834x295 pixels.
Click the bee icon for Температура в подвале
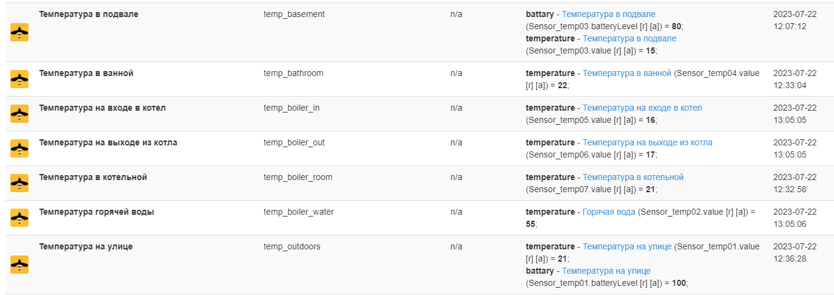tap(19, 32)
